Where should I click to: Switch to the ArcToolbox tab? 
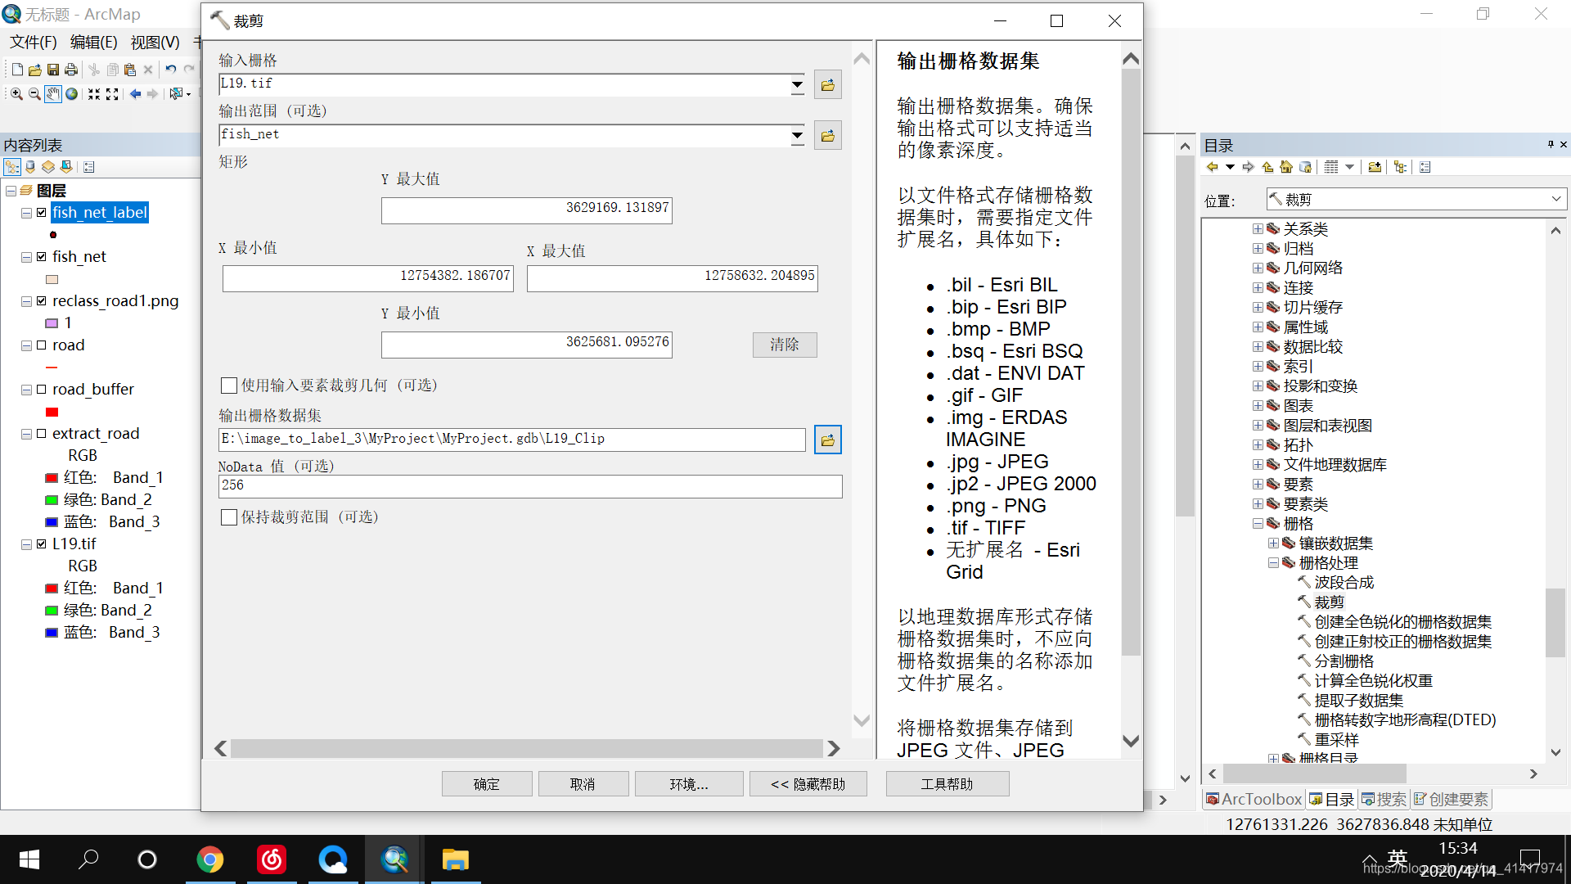1254,799
